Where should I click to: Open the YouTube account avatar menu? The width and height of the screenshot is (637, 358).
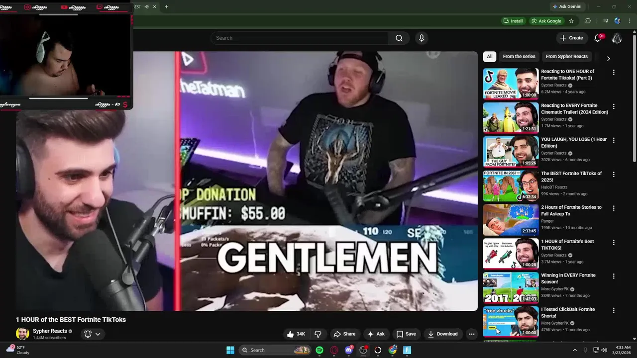(x=617, y=38)
